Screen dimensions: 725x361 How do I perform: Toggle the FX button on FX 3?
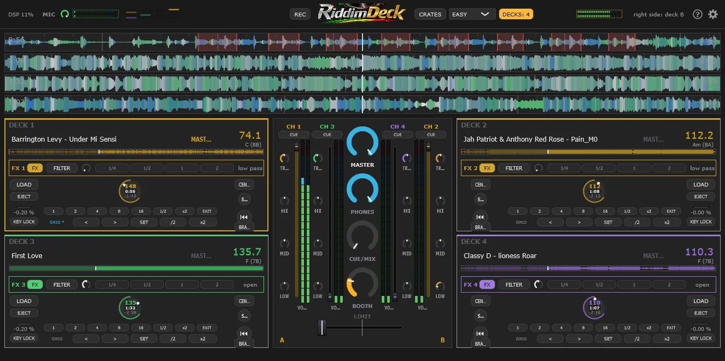point(35,284)
